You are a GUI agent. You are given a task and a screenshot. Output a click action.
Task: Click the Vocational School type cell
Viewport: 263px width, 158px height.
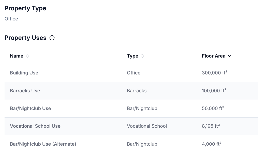click(147, 126)
